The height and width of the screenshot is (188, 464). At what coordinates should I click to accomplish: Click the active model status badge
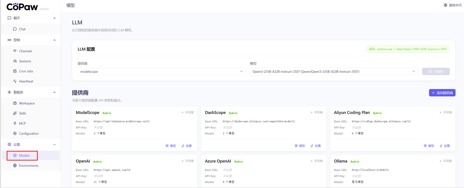point(408,49)
